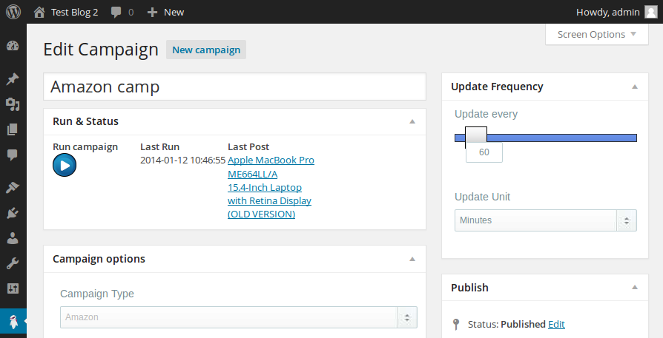Image resolution: width=663 pixels, height=338 pixels.
Task: Open Settings sidebar icon
Action: point(13,288)
